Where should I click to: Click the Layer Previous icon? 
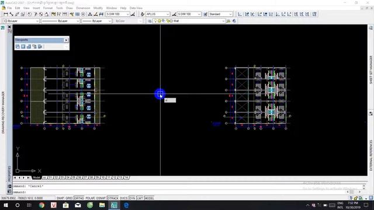click(234, 21)
